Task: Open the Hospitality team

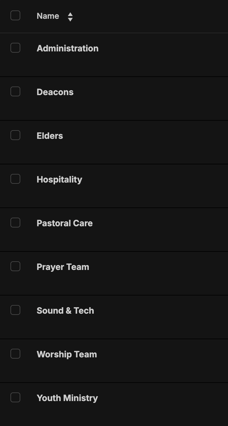Action: [59, 179]
